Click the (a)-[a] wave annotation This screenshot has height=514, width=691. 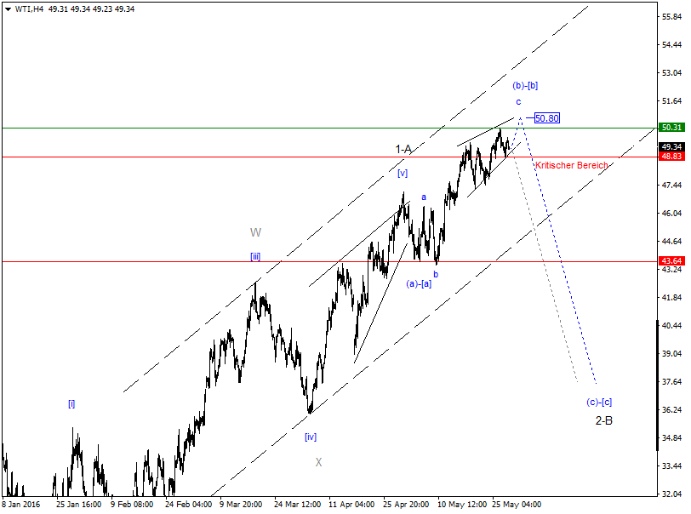(419, 284)
